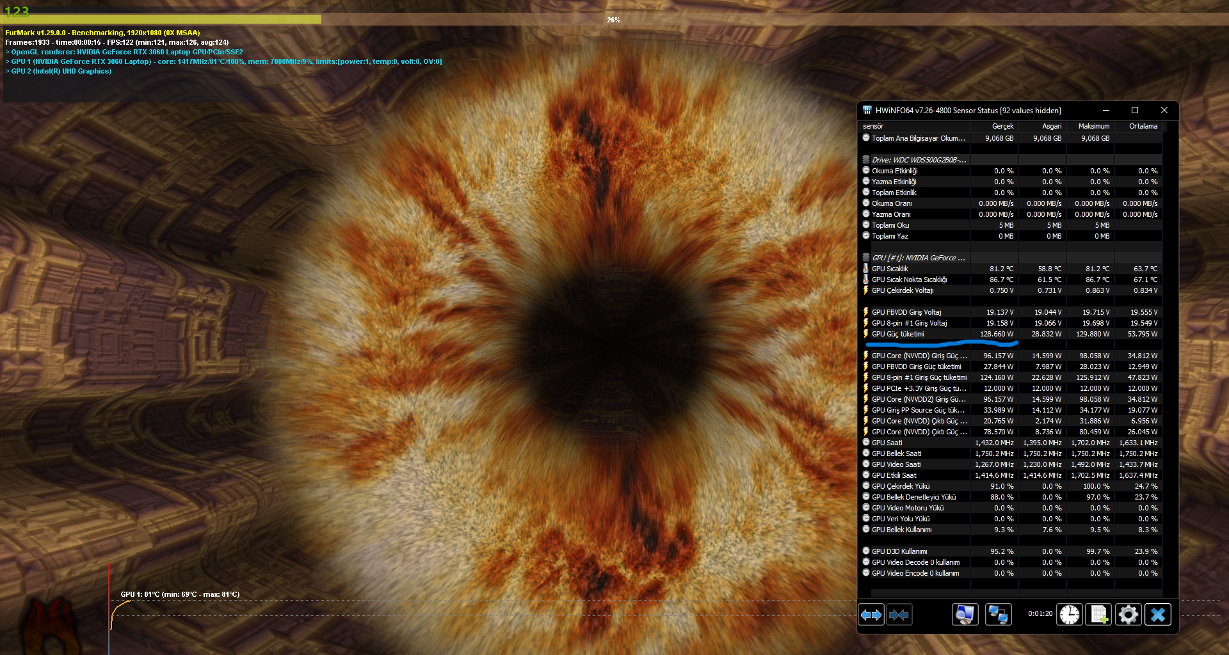Click the thermometer icon beside GPU Sıcaklık
Screen dimensions: 1229x655
(x=866, y=269)
